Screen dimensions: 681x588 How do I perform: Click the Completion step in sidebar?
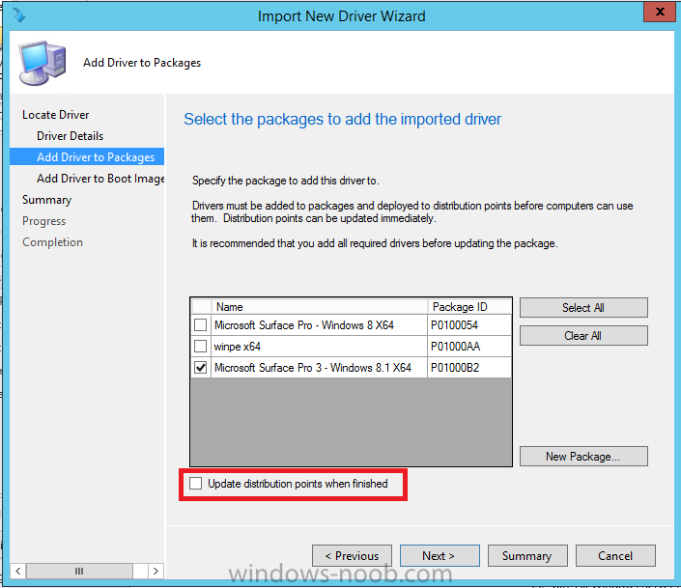tap(52, 242)
